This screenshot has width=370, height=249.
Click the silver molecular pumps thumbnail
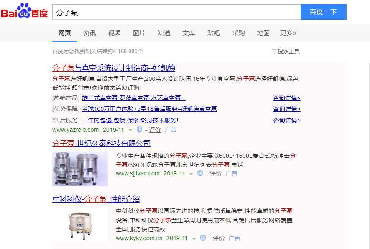tap(80, 169)
